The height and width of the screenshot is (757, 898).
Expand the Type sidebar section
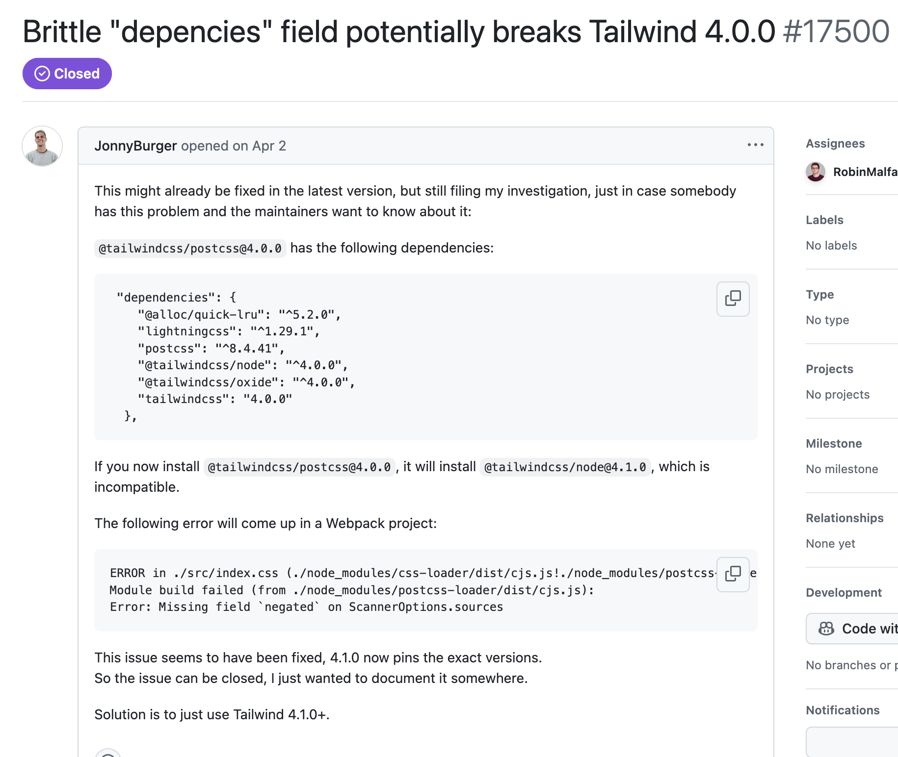click(x=819, y=294)
